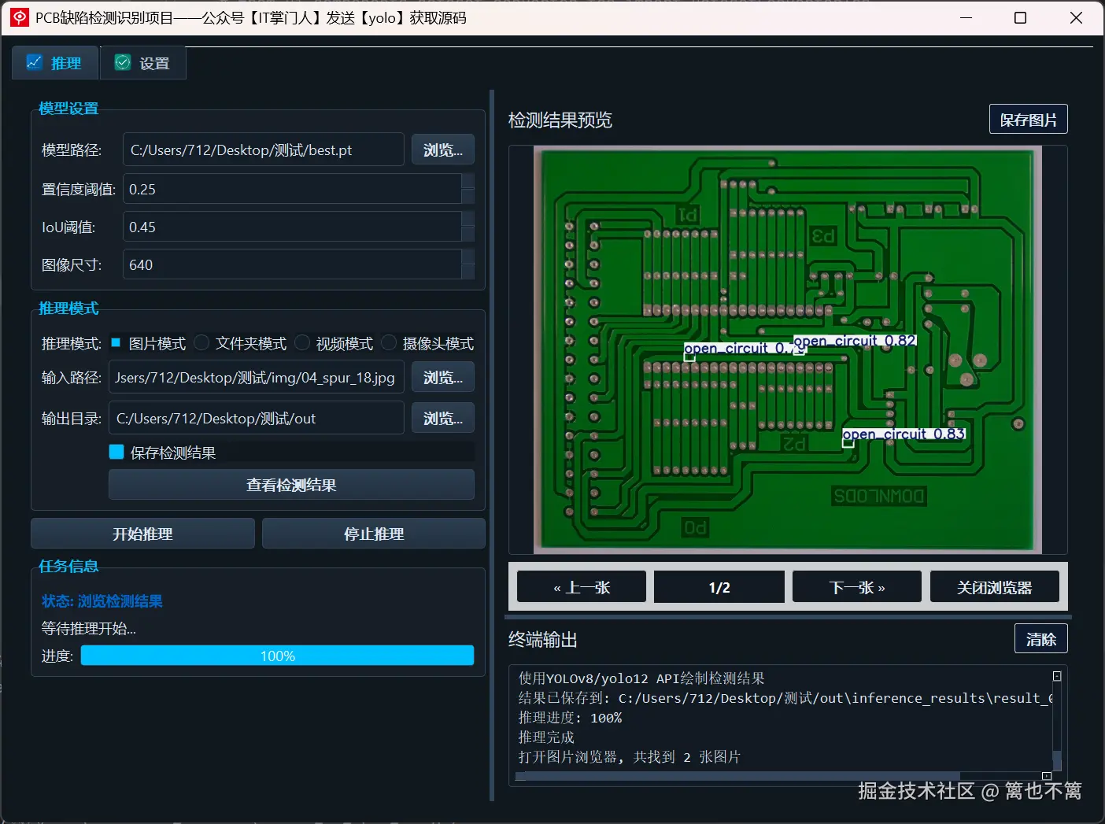Click the open_circuit 0.82 detection label
Viewport: 1105px width, 824px height.
pos(855,340)
